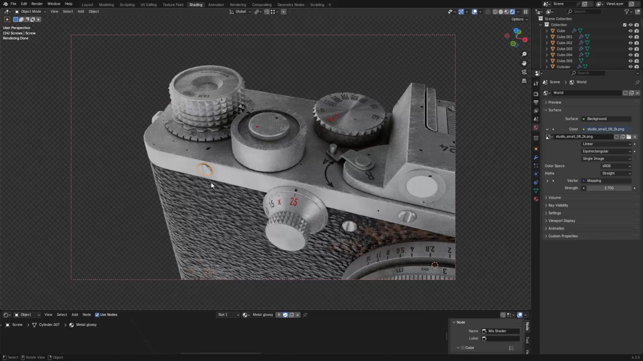Image resolution: width=643 pixels, height=361 pixels.
Task: Pin the Metal glossy material node tree
Action: click(x=305, y=315)
